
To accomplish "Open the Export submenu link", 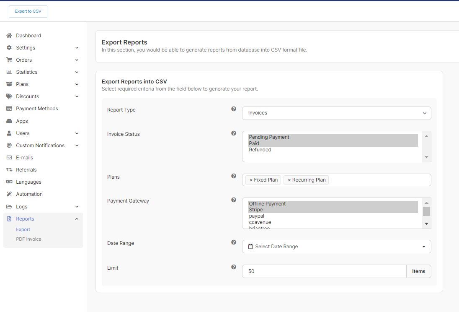I will point(23,229).
